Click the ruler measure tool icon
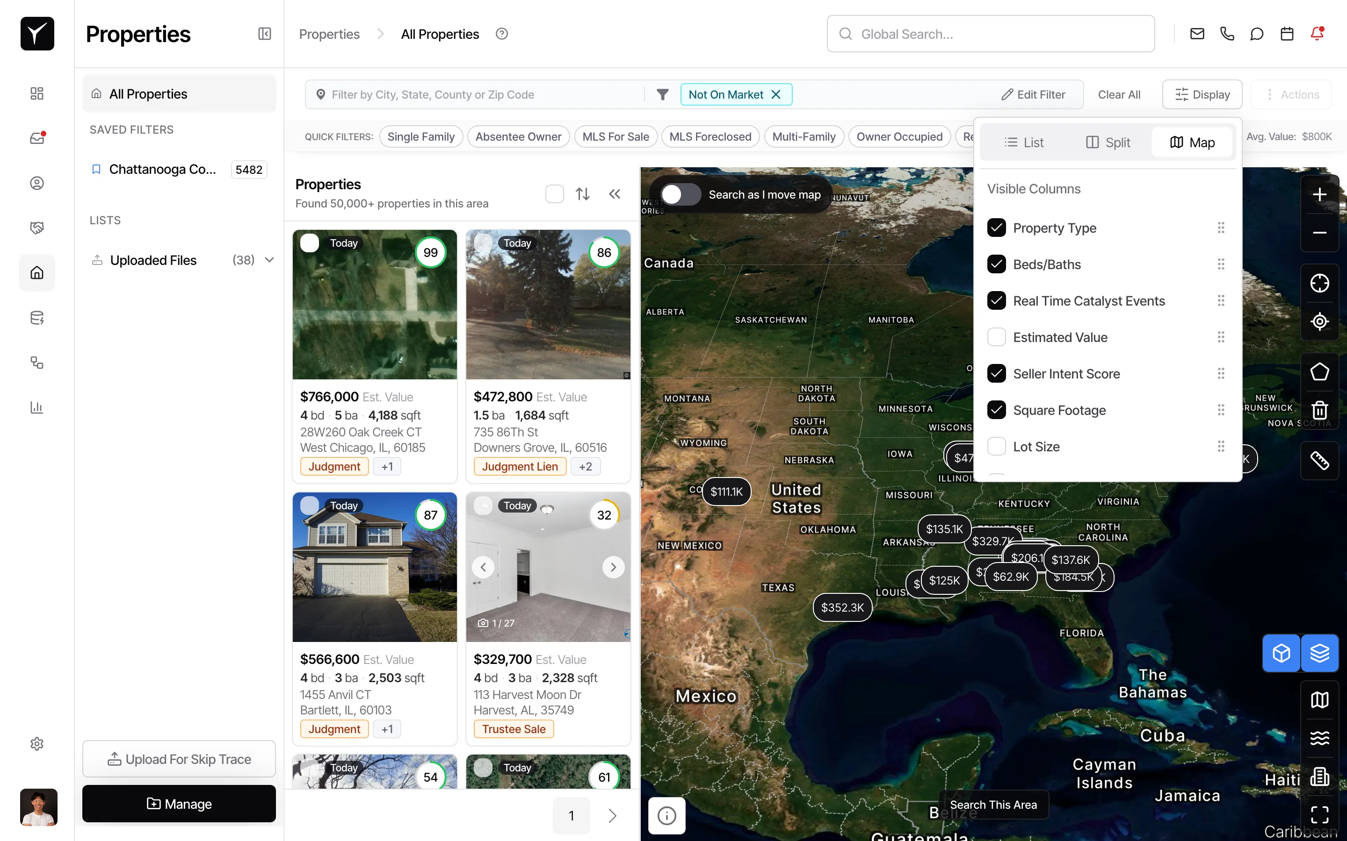This screenshot has height=841, width=1347. [1319, 461]
